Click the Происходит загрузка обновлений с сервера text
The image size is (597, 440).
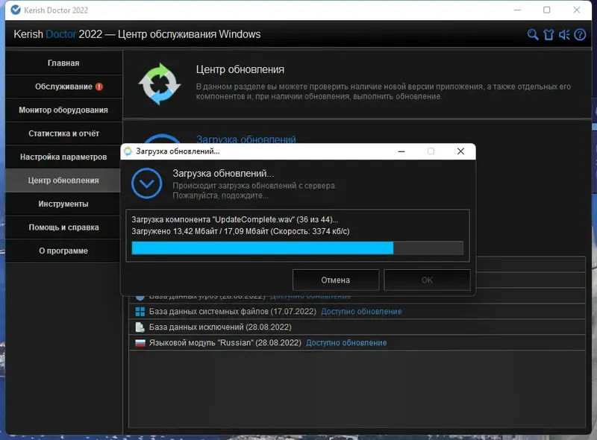254,186
